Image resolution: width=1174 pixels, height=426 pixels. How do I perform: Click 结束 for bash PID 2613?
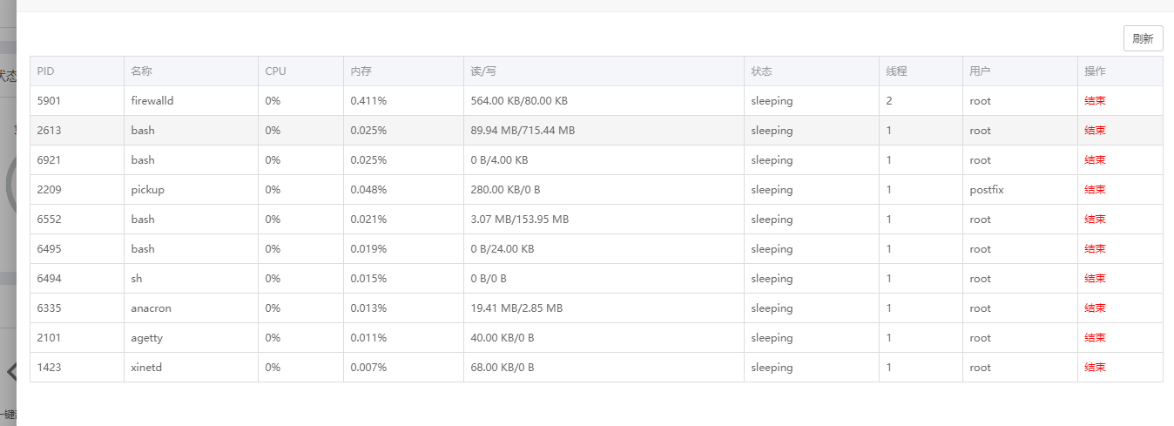[x=1095, y=131]
